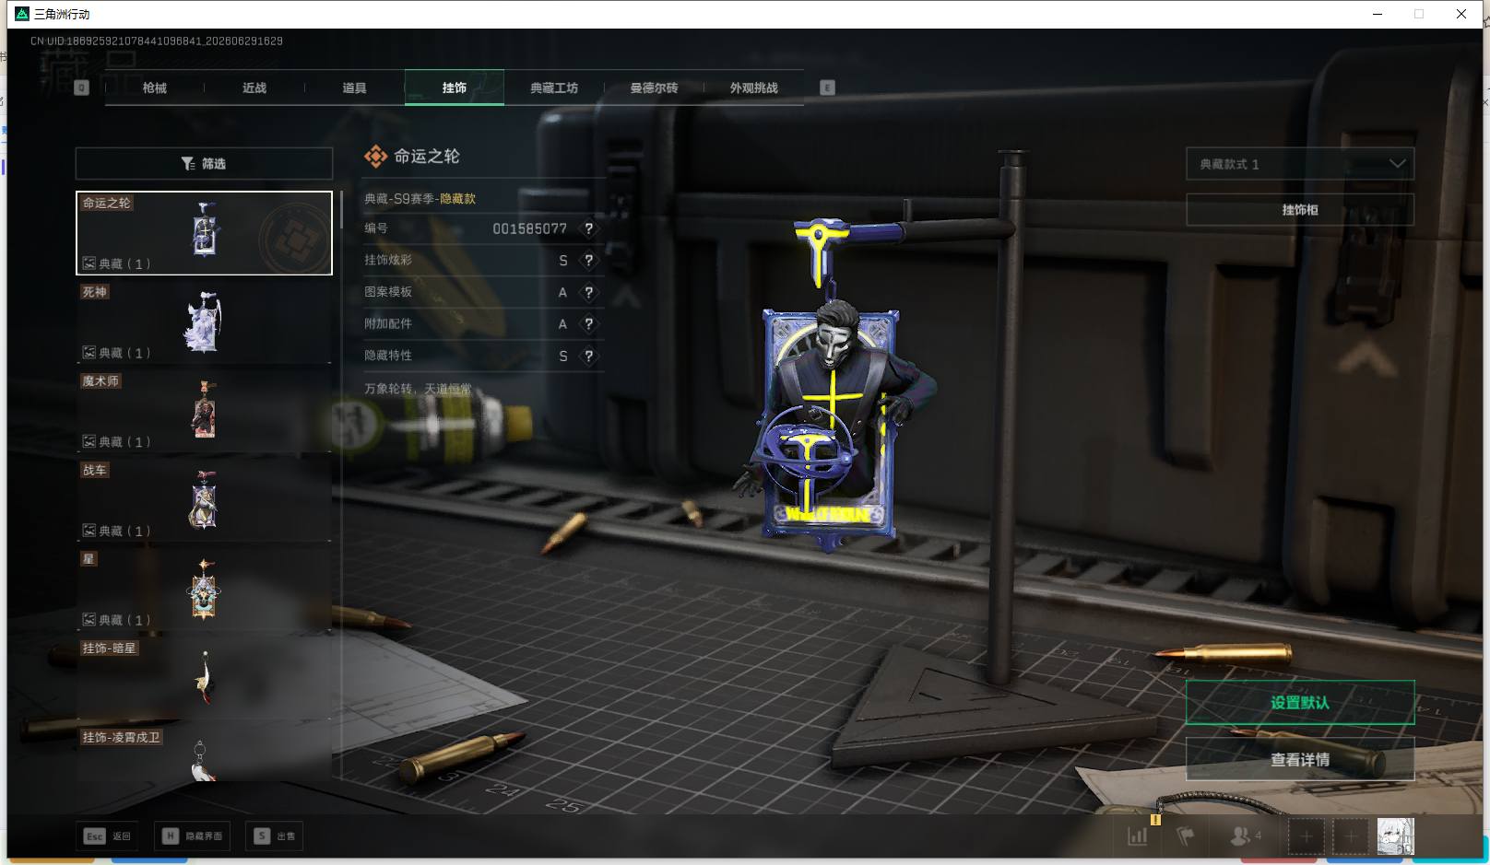Open the 外观挑战 tab
The image size is (1490, 865).
754,88
